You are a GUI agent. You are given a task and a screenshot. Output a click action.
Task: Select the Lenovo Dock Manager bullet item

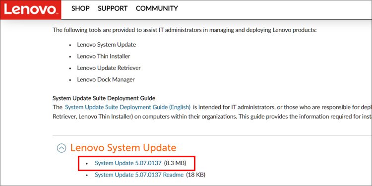coord(106,79)
